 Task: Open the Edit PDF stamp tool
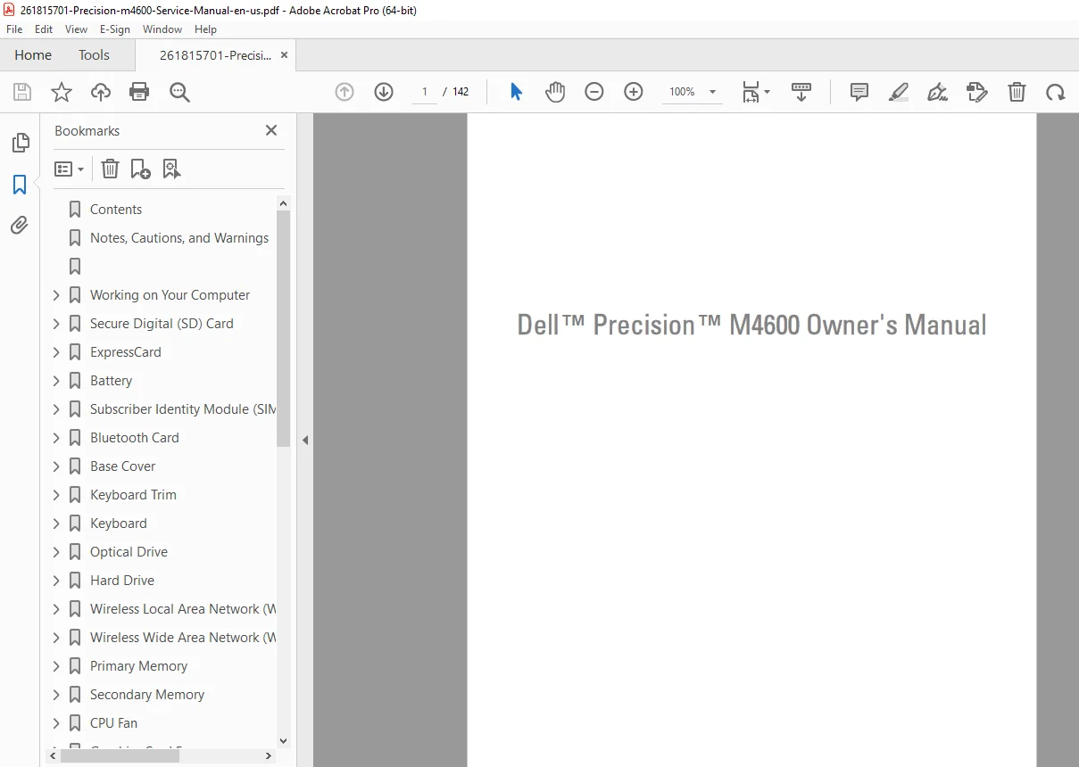tap(977, 92)
